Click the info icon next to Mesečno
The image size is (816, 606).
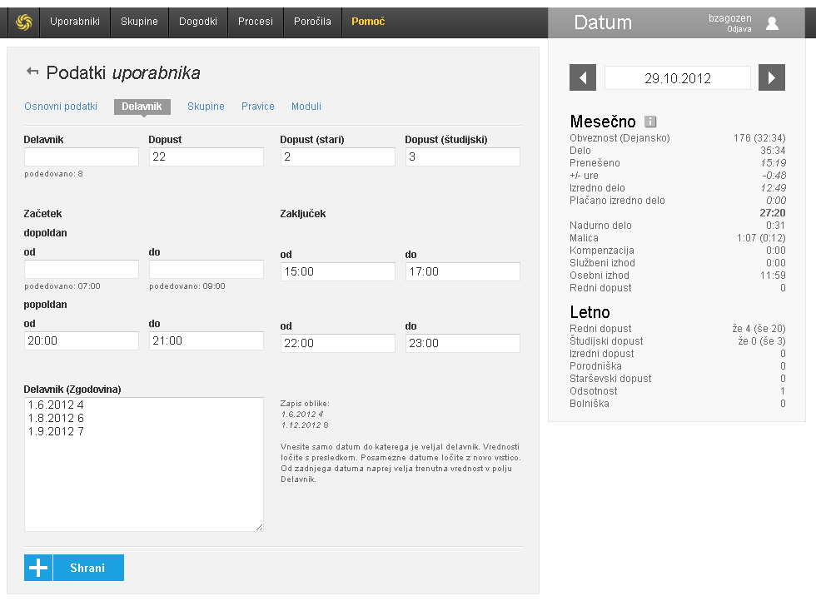[x=651, y=122]
